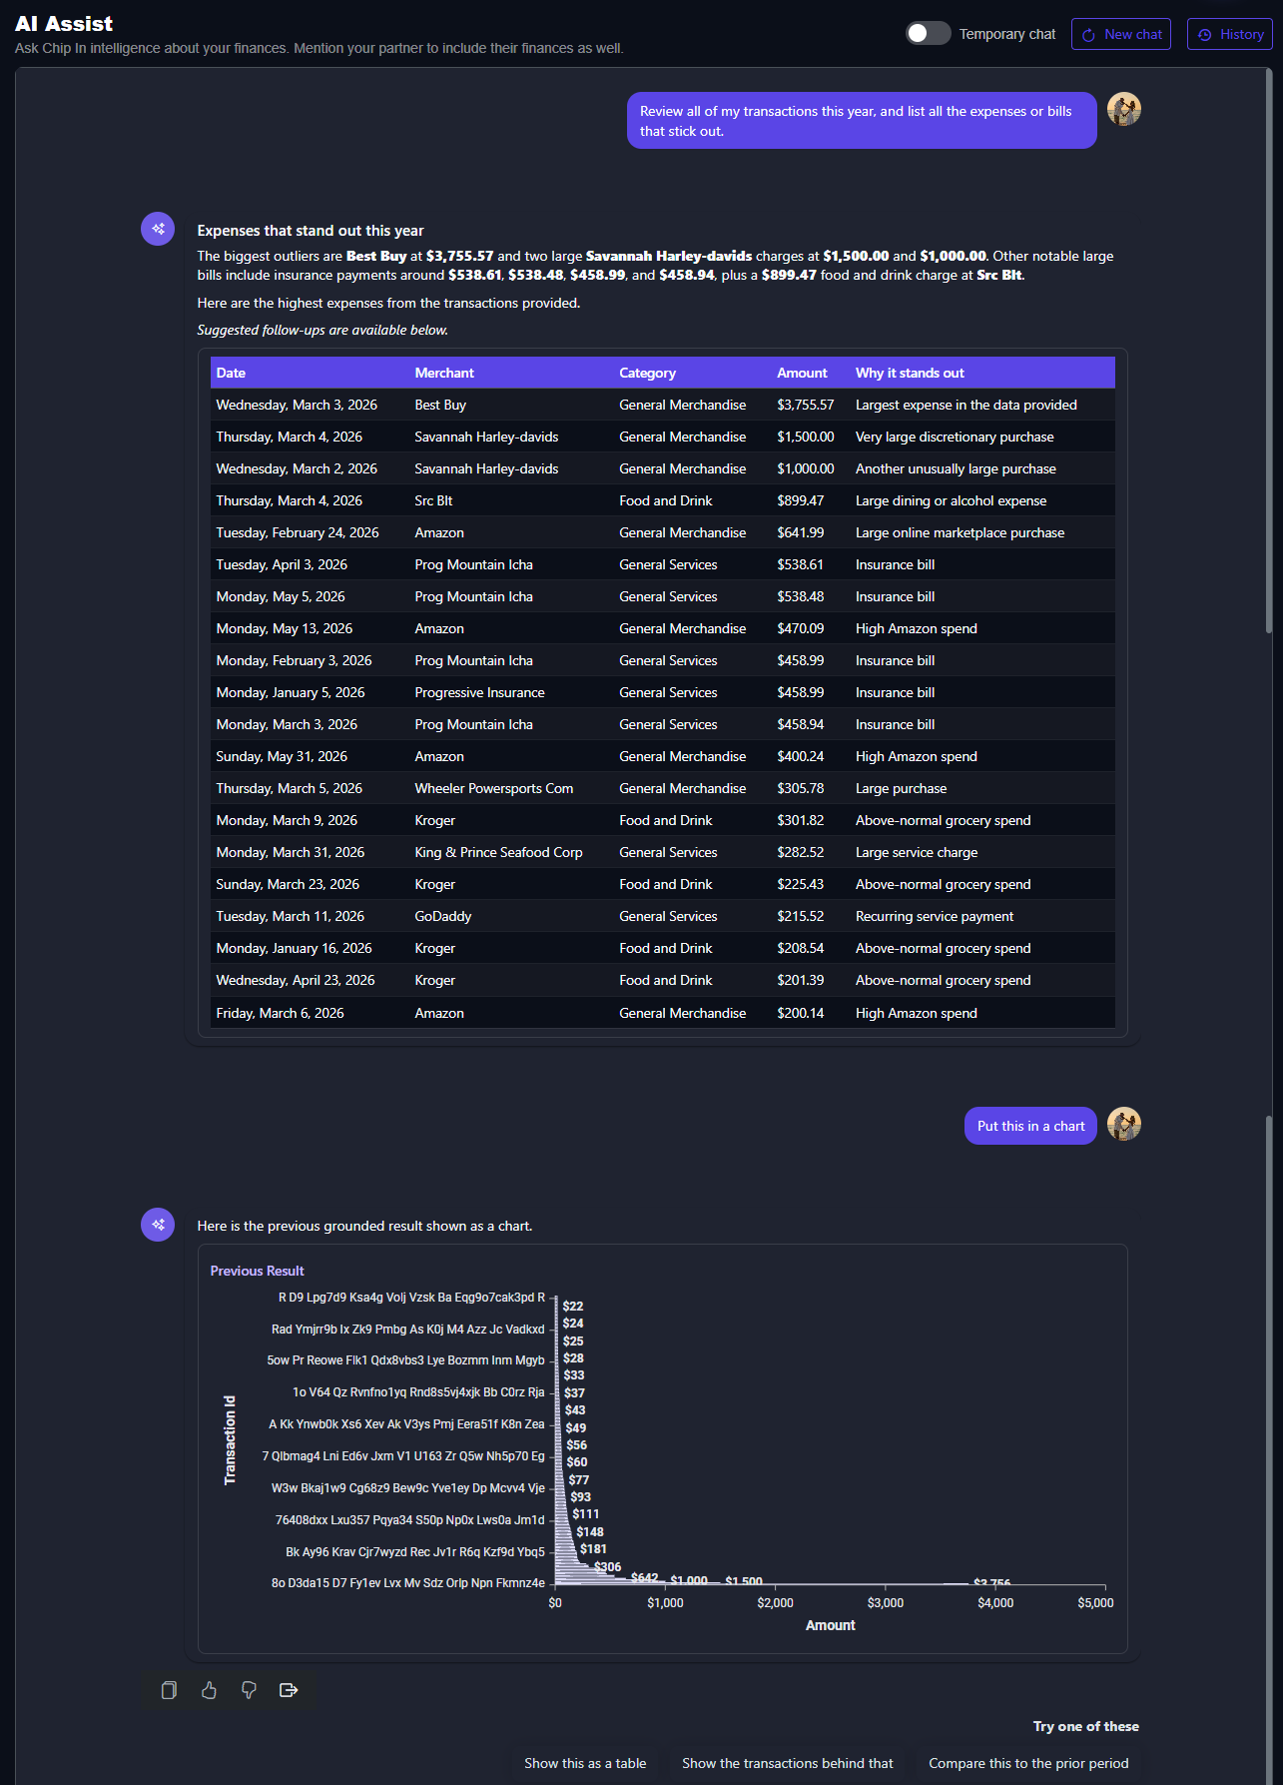
Task: Select 'Show this as a table' suggestion
Action: pyautogui.click(x=585, y=1763)
